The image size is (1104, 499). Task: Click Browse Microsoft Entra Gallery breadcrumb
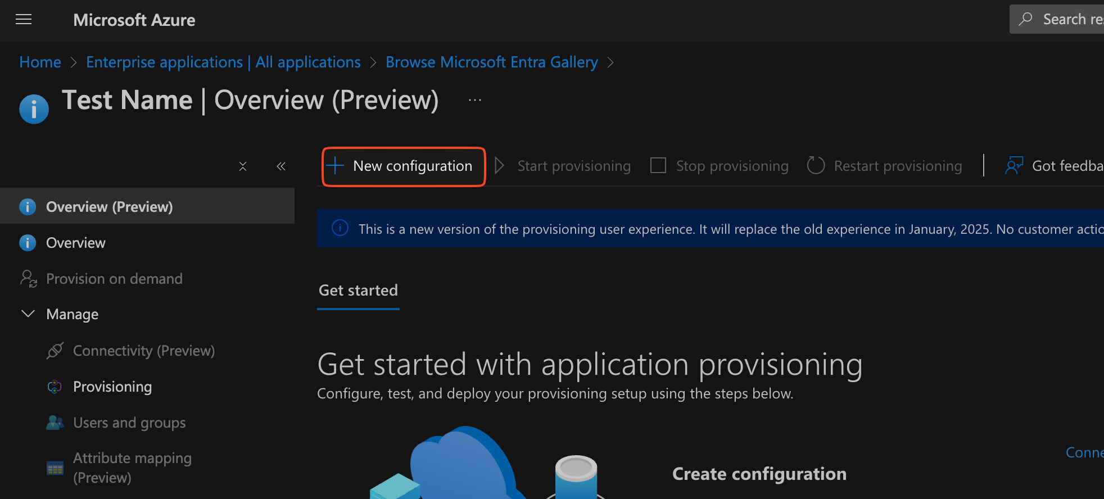pyautogui.click(x=491, y=62)
